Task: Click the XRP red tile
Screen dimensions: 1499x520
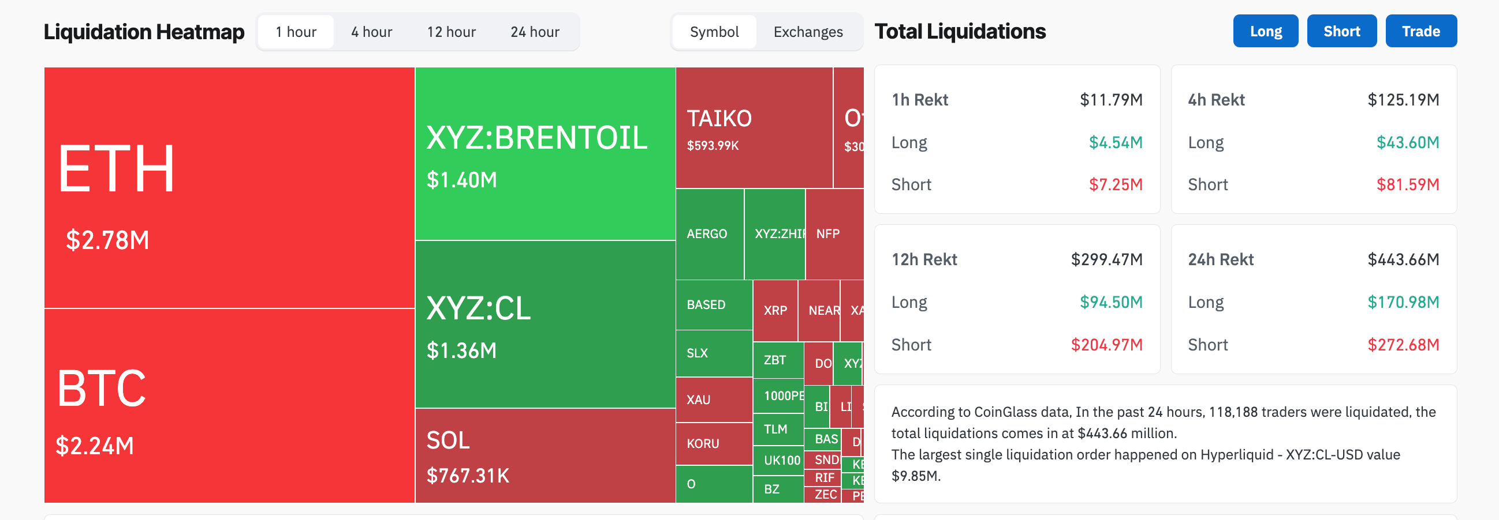Action: [775, 311]
